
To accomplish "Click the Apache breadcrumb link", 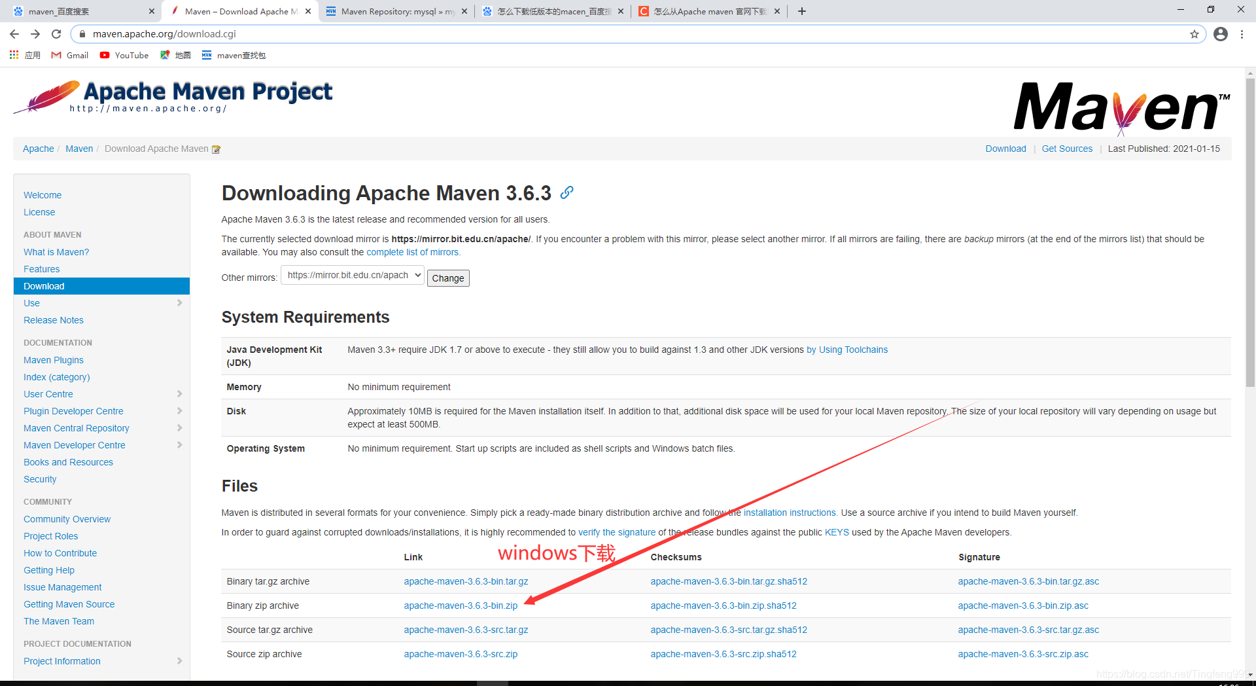I will (39, 149).
